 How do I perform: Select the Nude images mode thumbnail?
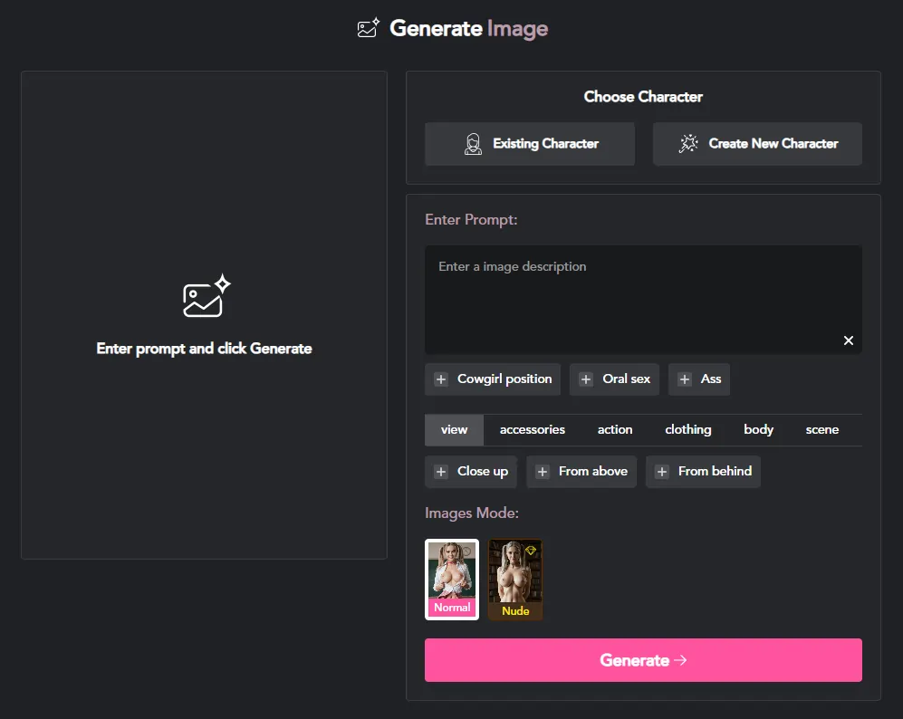[x=514, y=580]
